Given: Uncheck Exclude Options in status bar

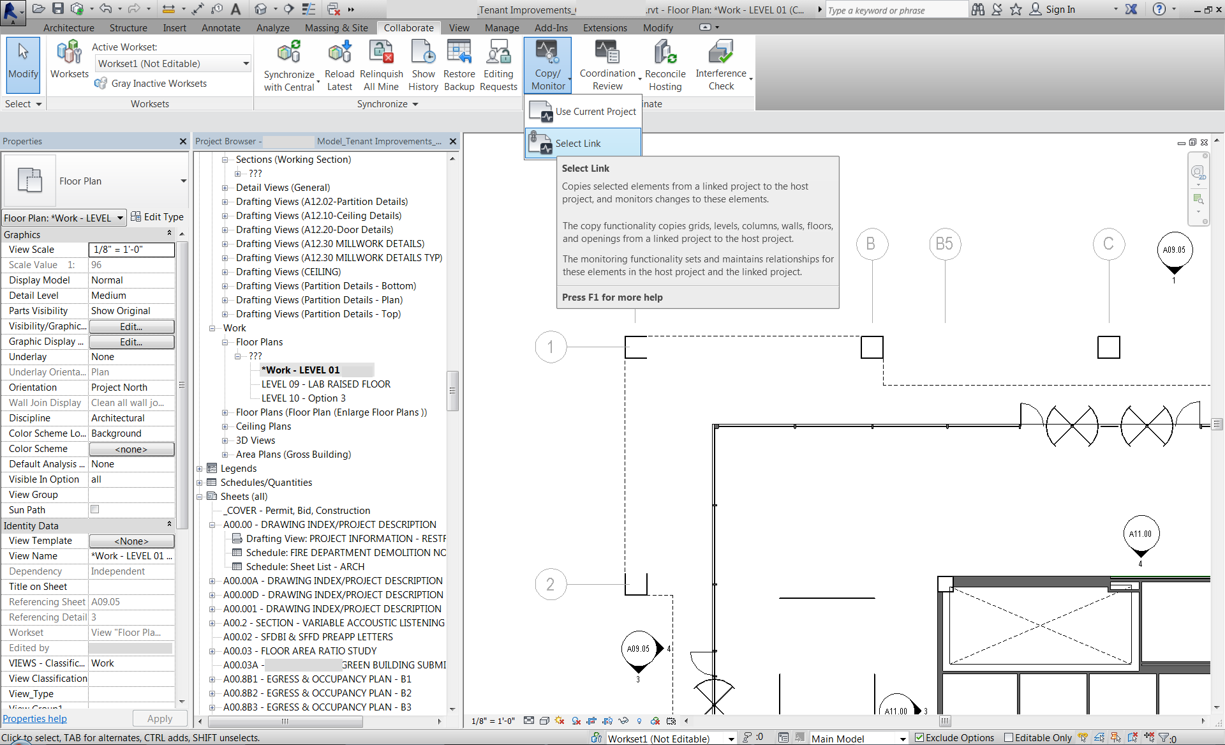Looking at the screenshot, I should click(x=919, y=737).
